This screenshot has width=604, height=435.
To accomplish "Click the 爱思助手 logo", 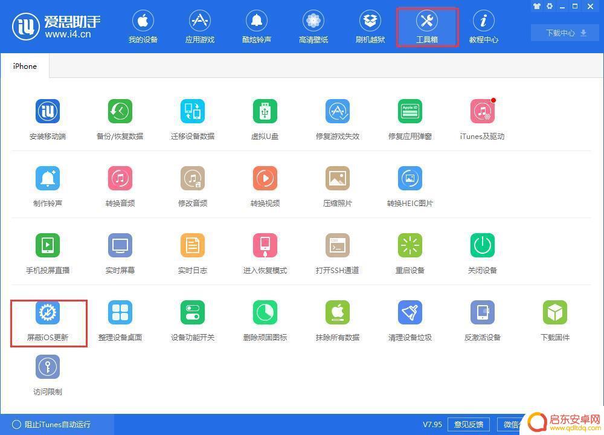I will click(56, 26).
